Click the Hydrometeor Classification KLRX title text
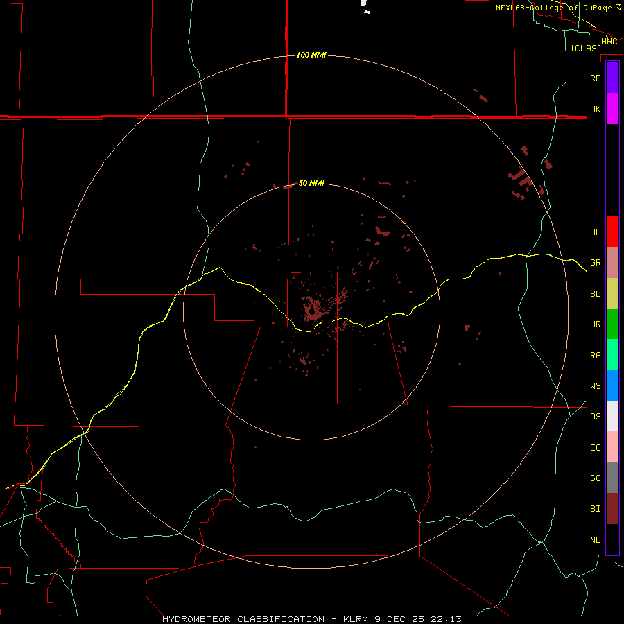This screenshot has height=624, width=624. [x=311, y=619]
